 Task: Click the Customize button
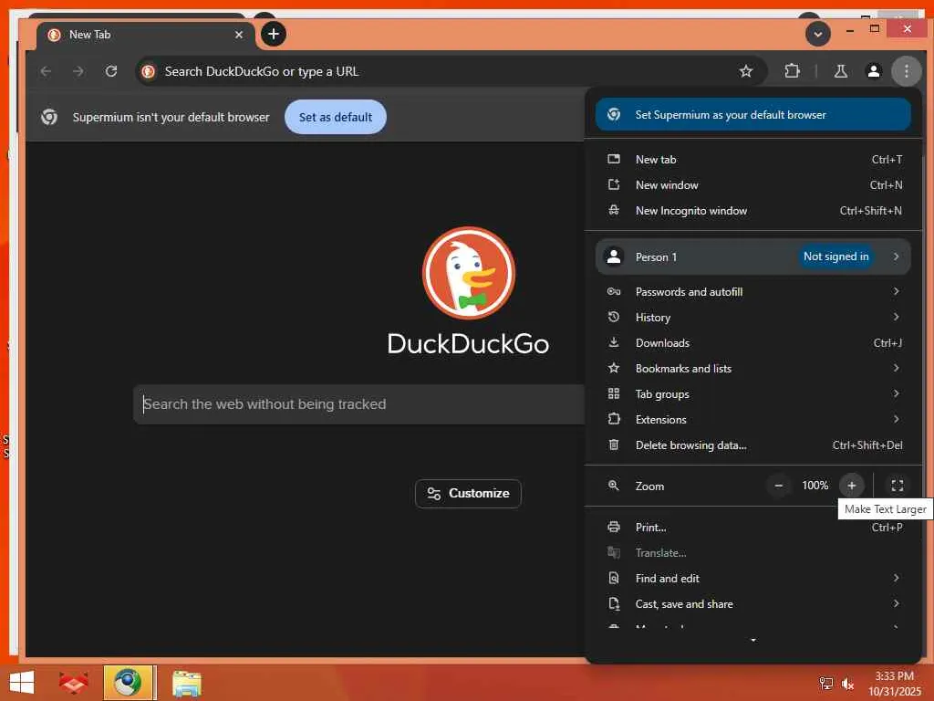point(468,494)
